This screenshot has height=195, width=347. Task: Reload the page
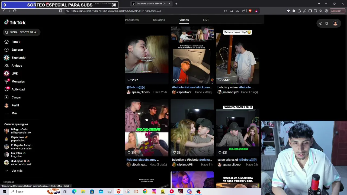tap(15, 11)
